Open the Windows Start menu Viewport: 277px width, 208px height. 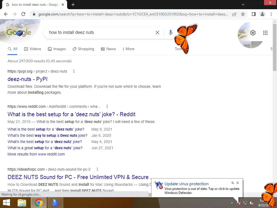(x=6, y=203)
